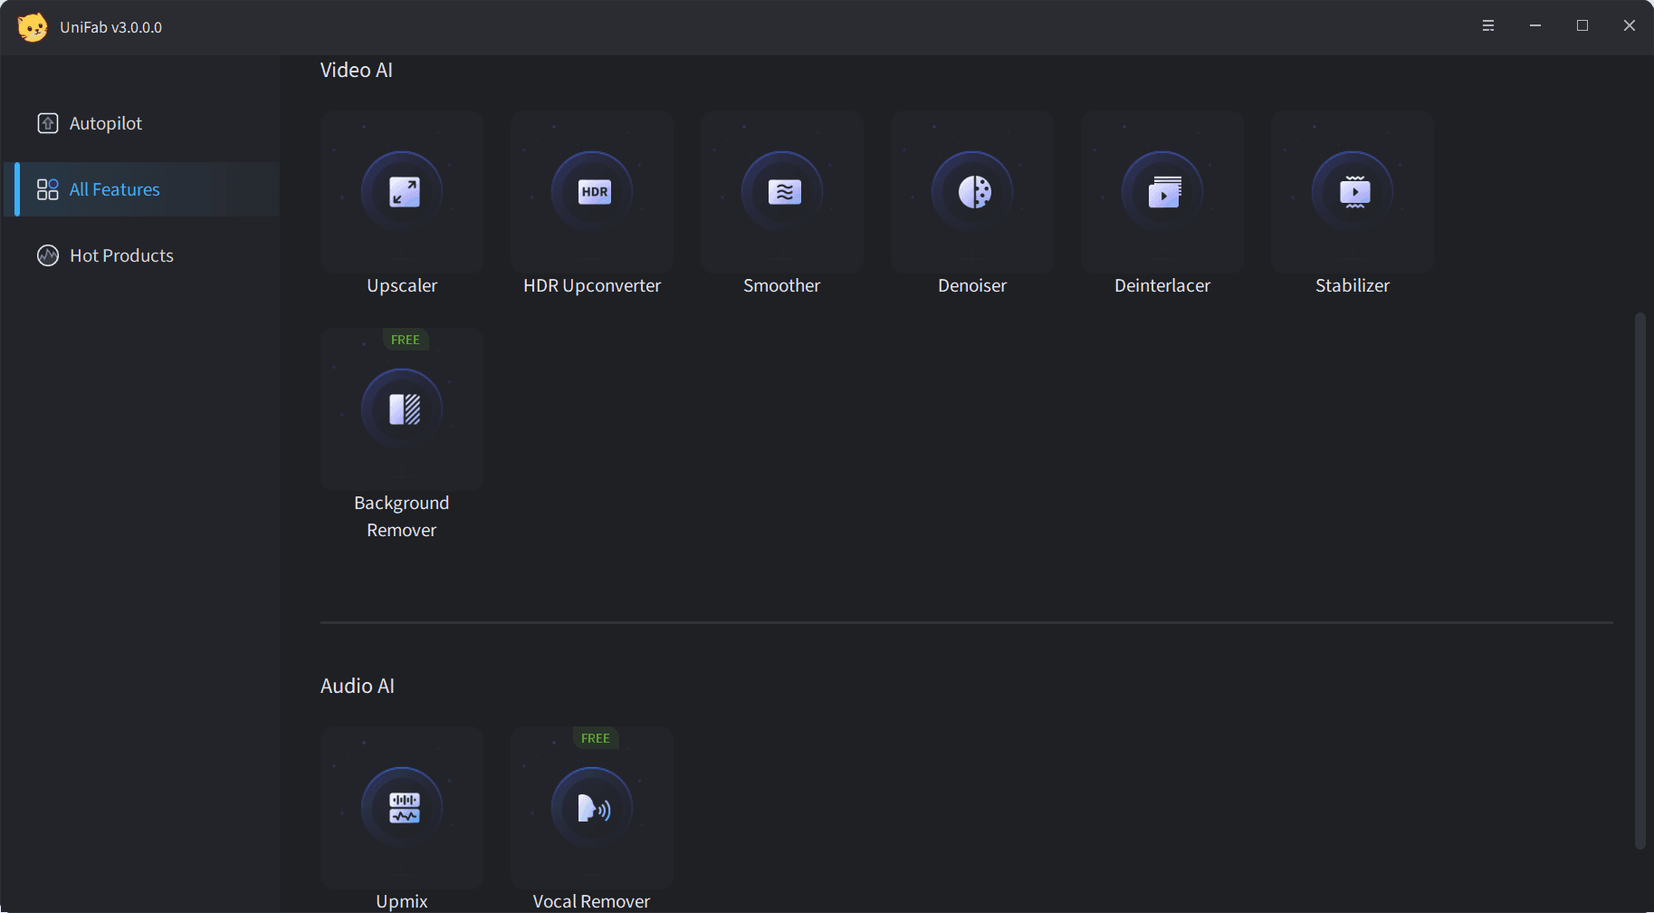Click the FREE badge on Background Remover

coord(406,340)
